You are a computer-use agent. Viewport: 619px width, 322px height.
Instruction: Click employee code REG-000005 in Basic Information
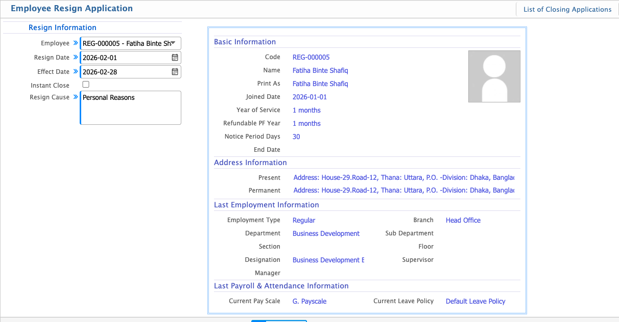point(311,57)
